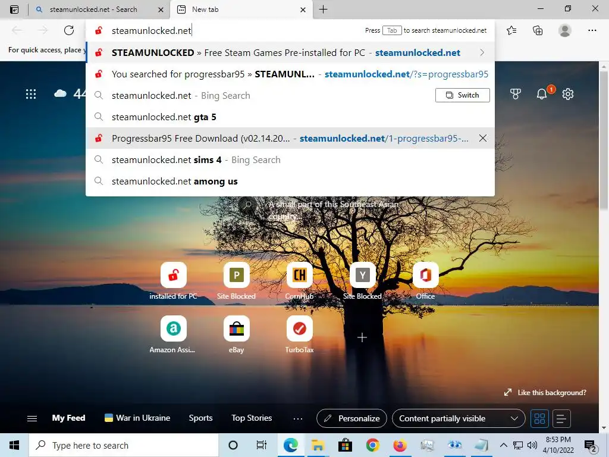Open the volume speaker tray icon
This screenshot has height=457, width=609.
click(x=532, y=445)
